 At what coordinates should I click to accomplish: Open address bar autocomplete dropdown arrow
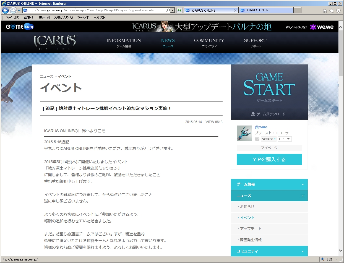click(x=173, y=10)
